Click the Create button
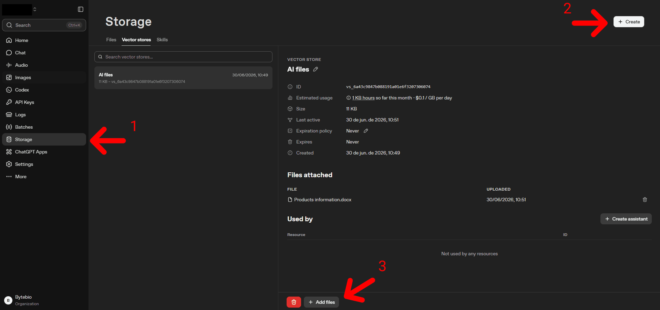Image resolution: width=660 pixels, height=310 pixels. coord(629,22)
